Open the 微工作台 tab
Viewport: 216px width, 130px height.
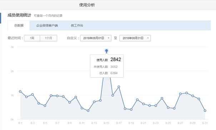click(77, 26)
